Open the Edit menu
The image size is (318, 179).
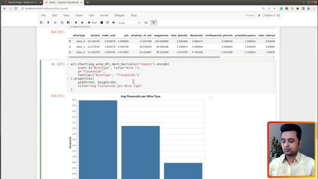tap(55, 15)
